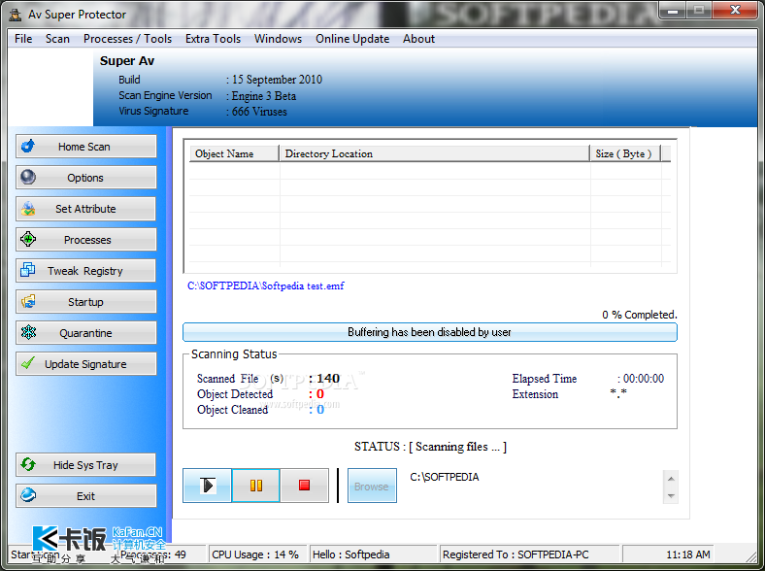Open the Tweak Registry button label
The height and width of the screenshot is (571, 765).
84,271
